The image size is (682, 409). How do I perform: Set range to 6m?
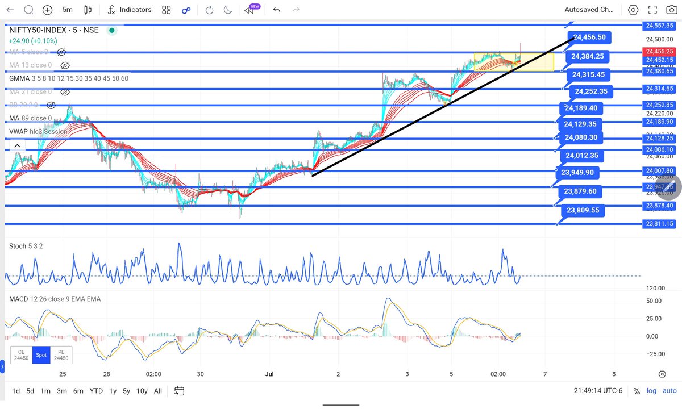pyautogui.click(x=78, y=391)
